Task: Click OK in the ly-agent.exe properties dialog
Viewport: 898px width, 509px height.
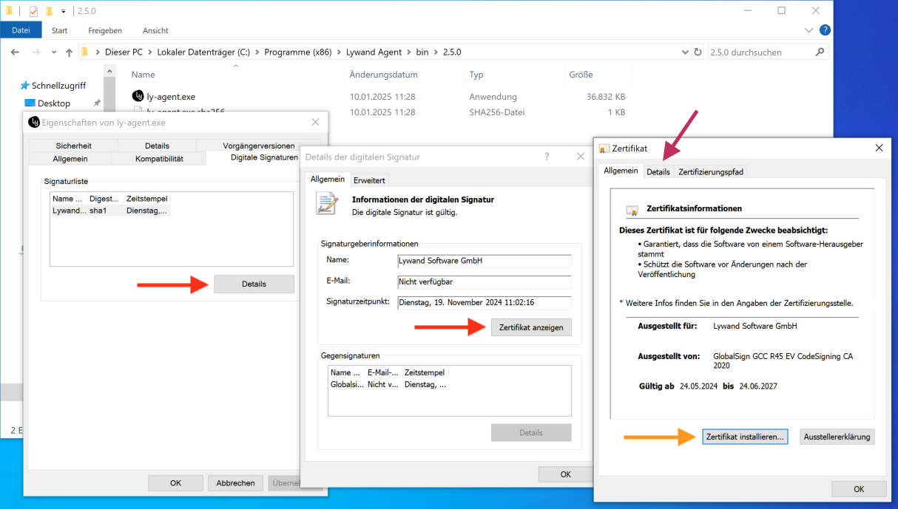Action: coord(175,483)
